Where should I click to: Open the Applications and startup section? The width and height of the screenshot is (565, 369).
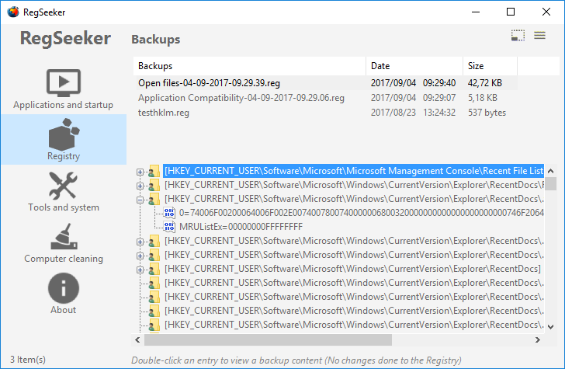(x=64, y=89)
